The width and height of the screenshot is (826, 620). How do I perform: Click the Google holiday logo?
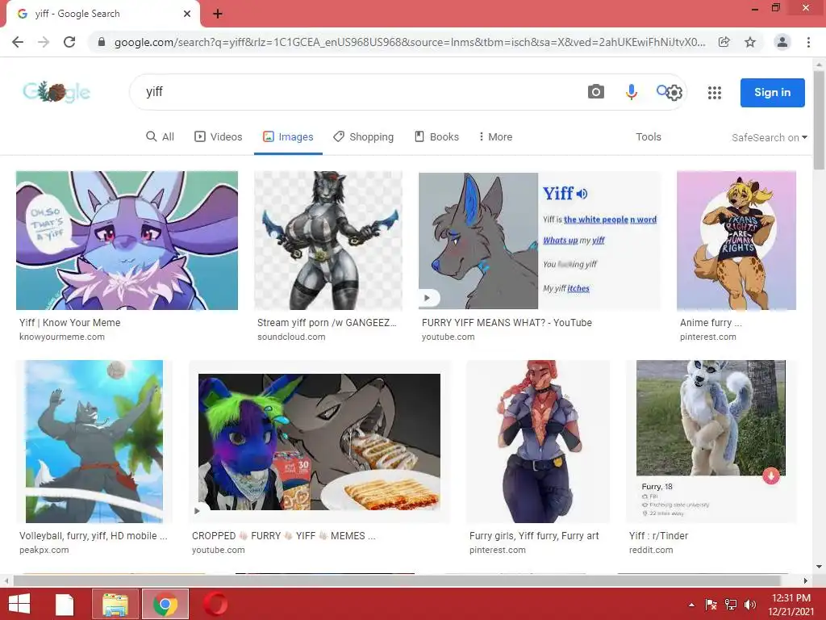pyautogui.click(x=56, y=92)
